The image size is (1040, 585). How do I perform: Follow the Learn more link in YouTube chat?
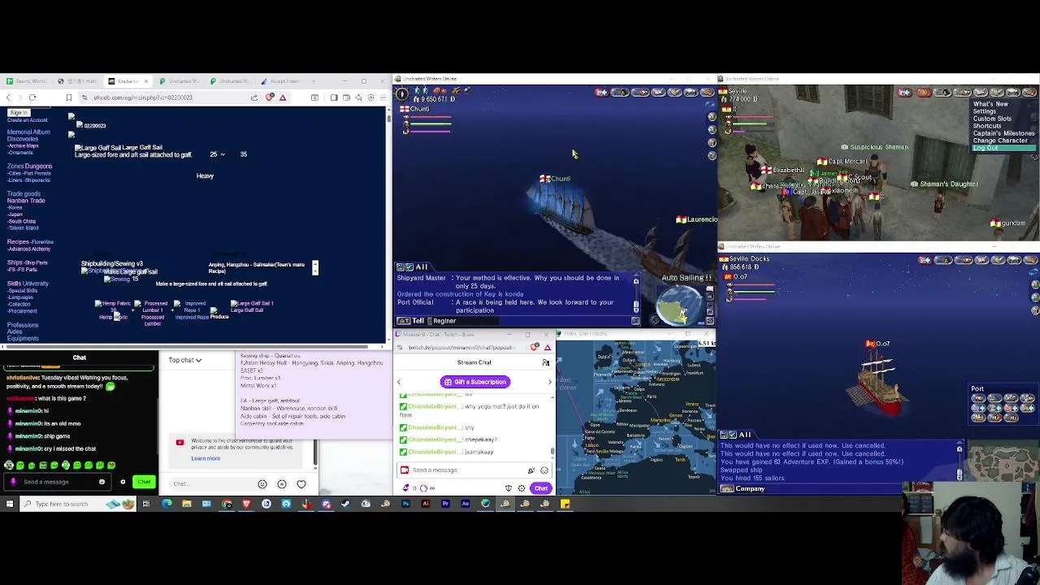coord(206,458)
